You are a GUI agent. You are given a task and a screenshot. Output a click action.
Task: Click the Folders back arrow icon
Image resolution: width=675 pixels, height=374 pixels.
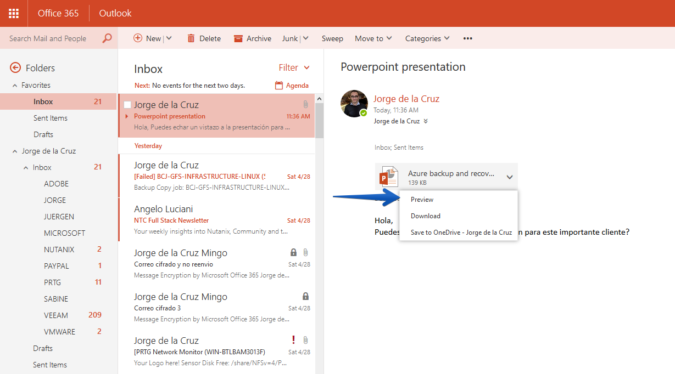[x=15, y=68]
